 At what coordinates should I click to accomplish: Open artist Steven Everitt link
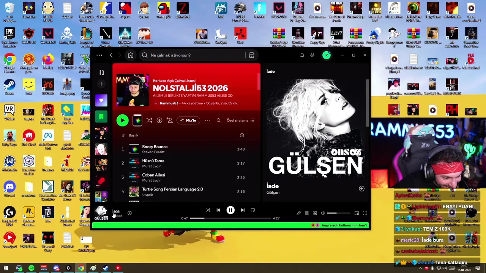pyautogui.click(x=153, y=152)
